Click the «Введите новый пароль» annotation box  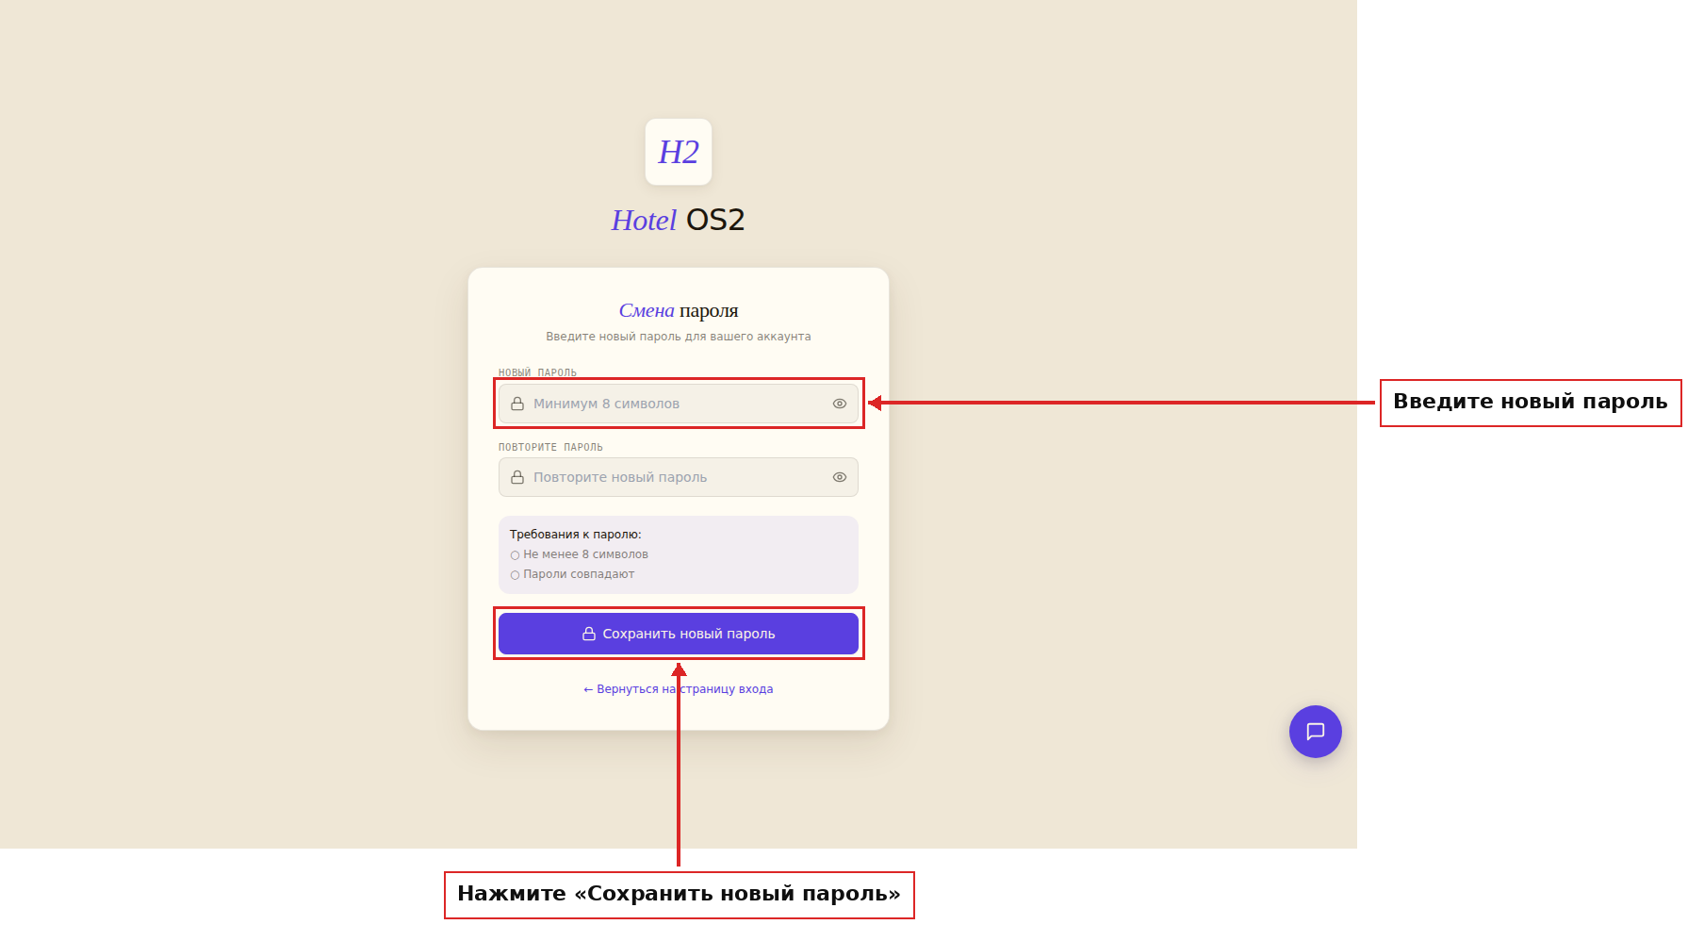pyautogui.click(x=1531, y=403)
